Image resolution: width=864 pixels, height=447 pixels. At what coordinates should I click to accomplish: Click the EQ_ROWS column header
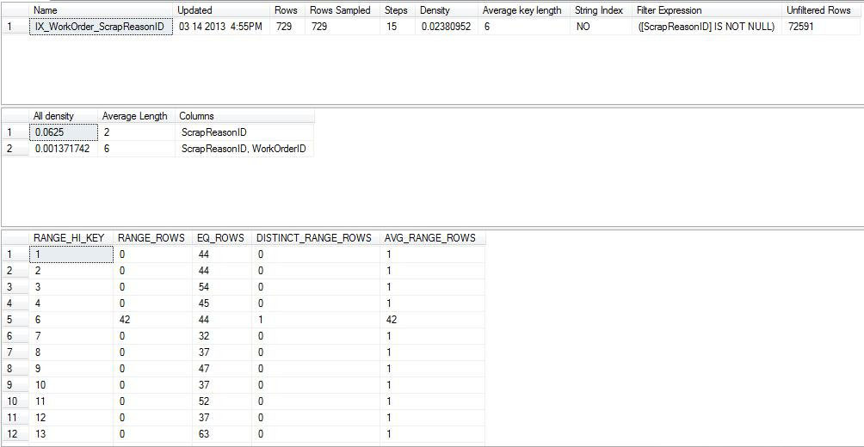(x=222, y=238)
